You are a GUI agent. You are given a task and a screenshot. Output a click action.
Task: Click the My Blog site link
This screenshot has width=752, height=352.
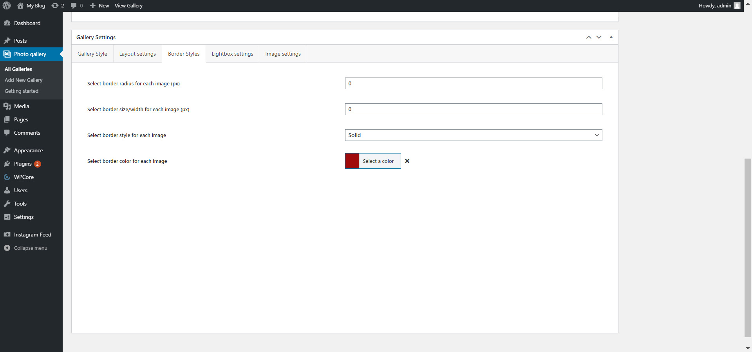point(36,5)
